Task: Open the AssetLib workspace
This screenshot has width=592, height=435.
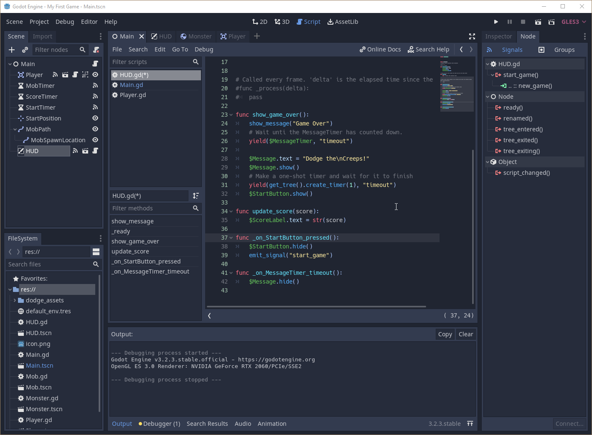Action: (343, 22)
